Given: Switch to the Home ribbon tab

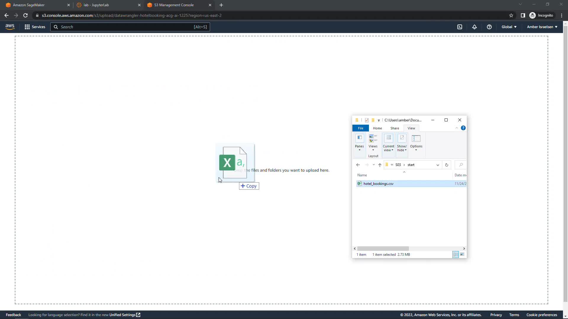Looking at the screenshot, I should click(377, 128).
